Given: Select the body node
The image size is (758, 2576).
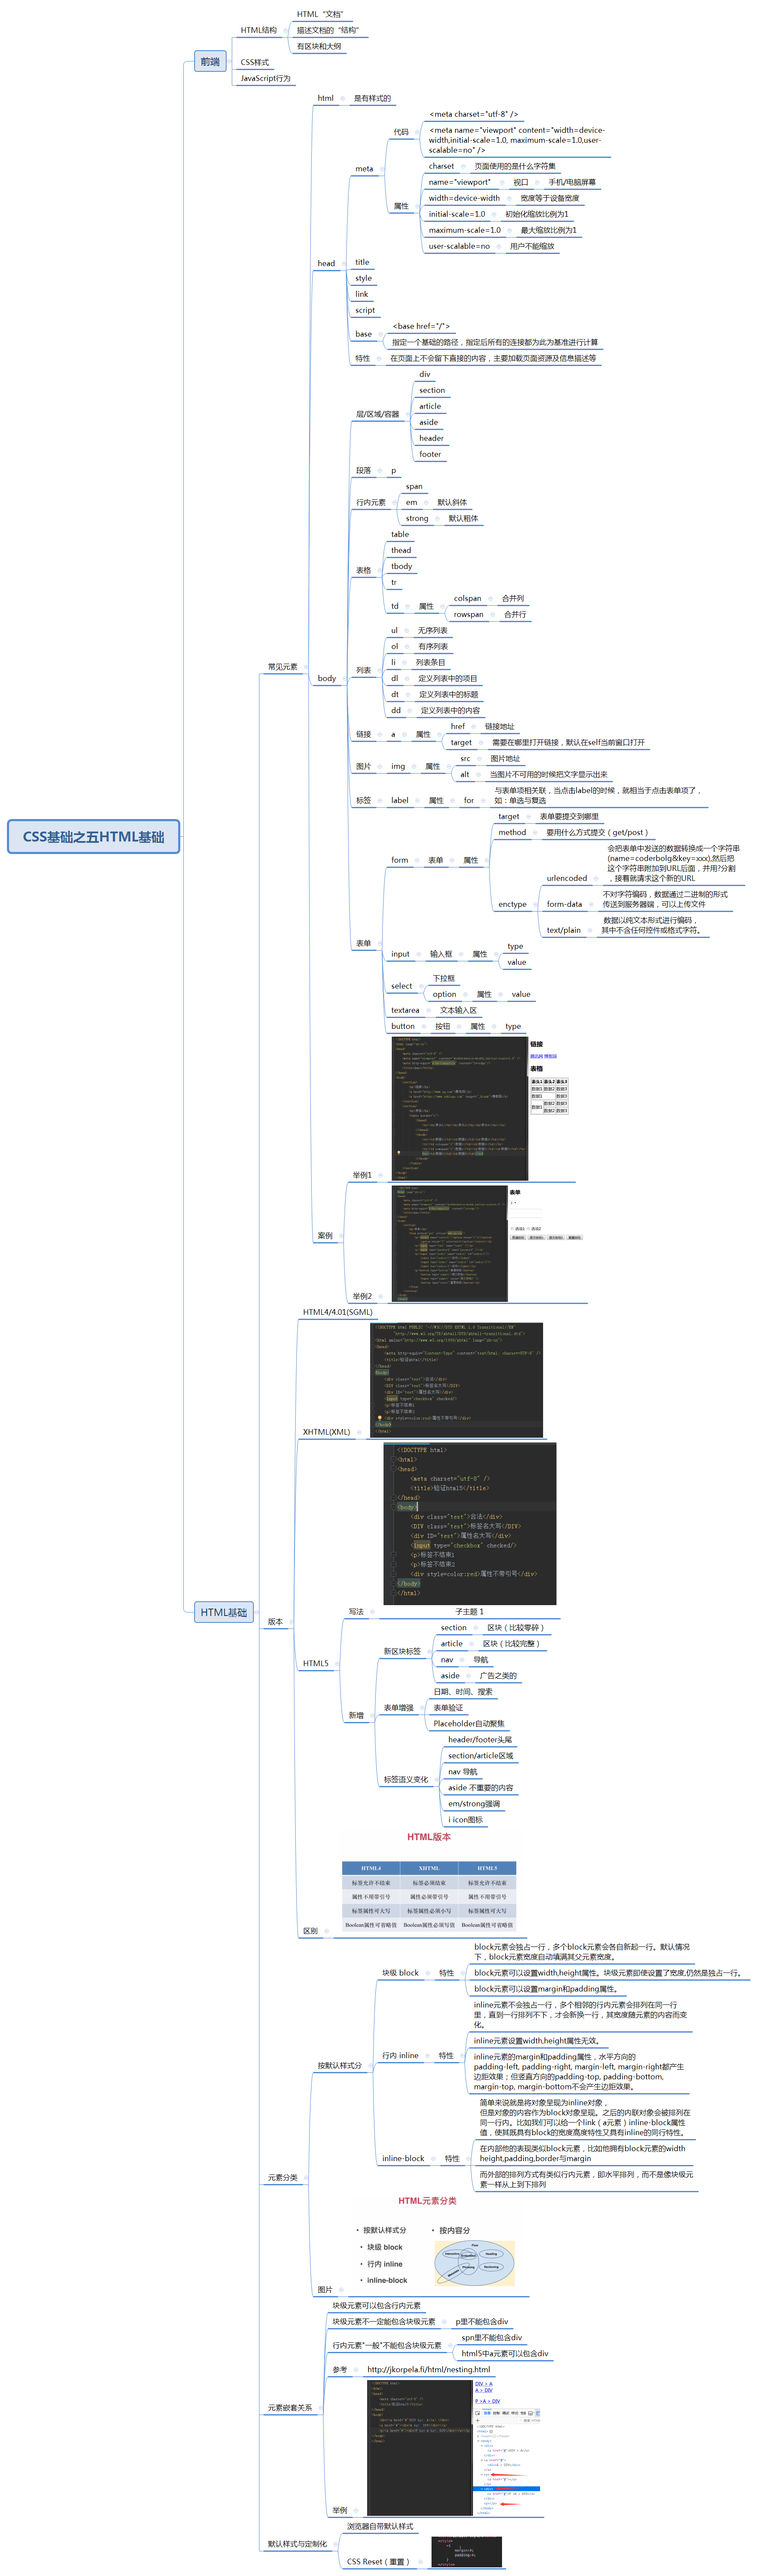Looking at the screenshot, I should click(327, 678).
